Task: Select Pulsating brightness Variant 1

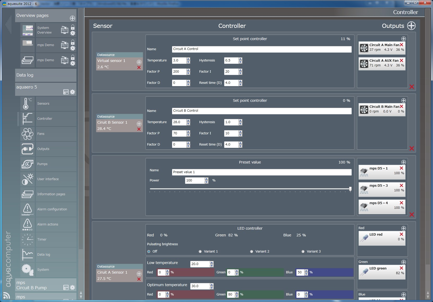Action: click(x=200, y=251)
